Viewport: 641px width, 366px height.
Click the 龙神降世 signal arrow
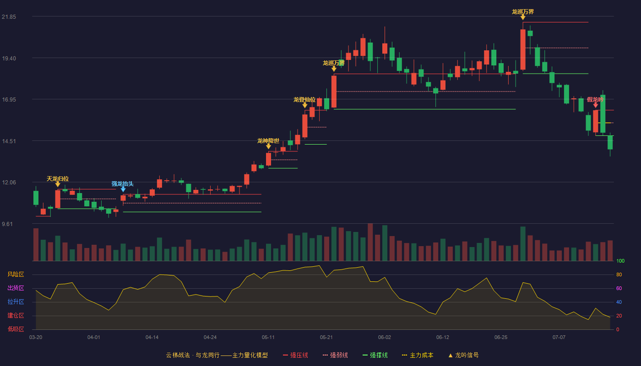268,146
